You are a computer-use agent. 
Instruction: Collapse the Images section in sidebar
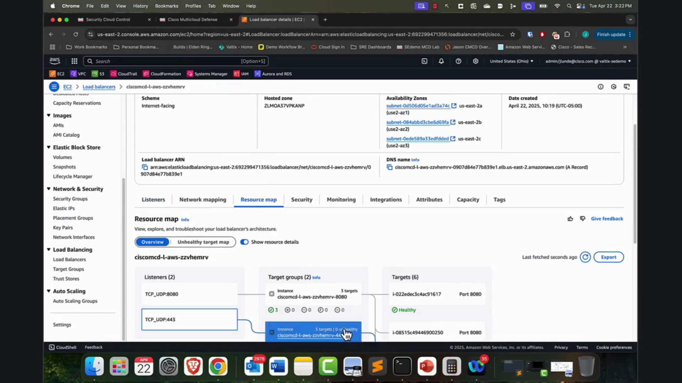point(49,116)
